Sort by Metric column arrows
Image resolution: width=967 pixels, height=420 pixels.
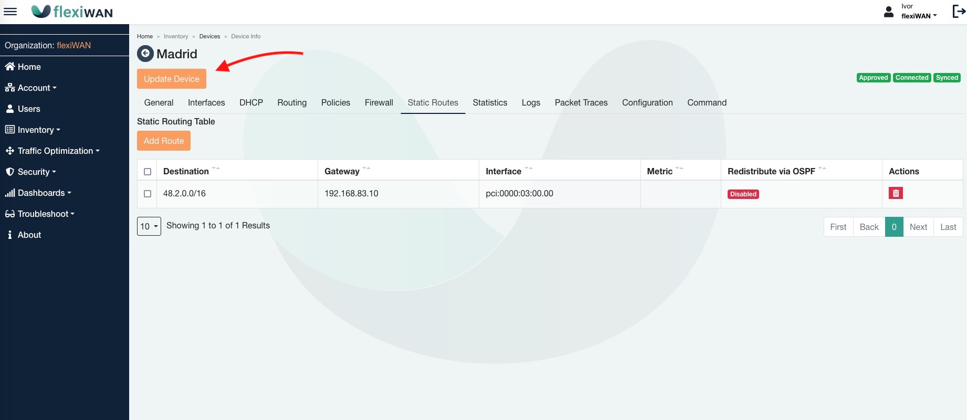[x=679, y=169]
